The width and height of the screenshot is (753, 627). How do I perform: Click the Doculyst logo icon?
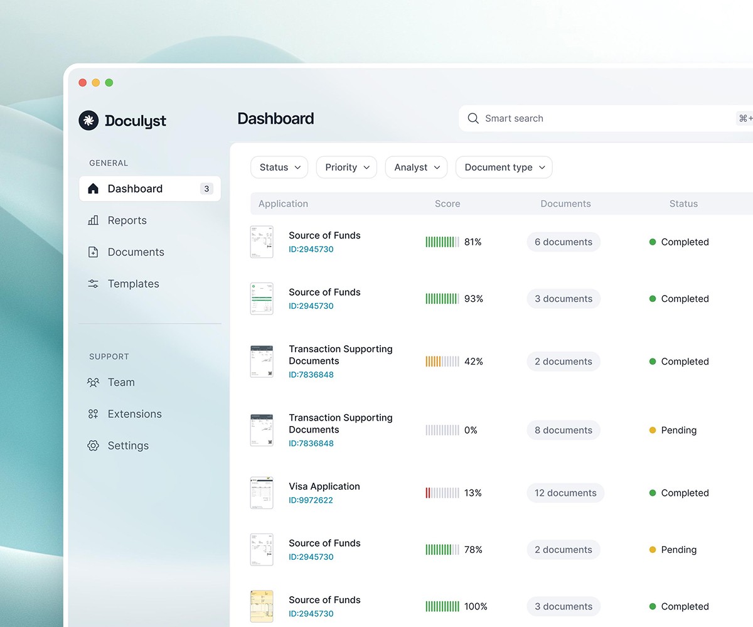click(x=88, y=121)
